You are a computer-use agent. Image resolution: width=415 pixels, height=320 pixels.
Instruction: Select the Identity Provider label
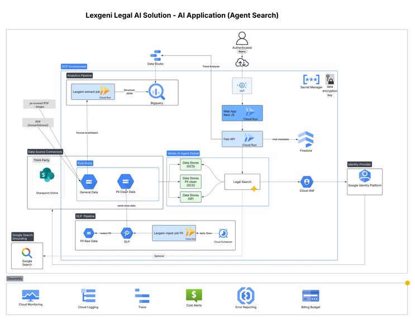(359, 164)
